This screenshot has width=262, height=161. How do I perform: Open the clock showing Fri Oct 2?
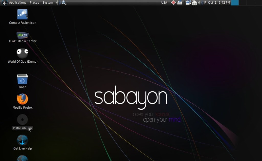pyautogui.click(x=217, y=3)
